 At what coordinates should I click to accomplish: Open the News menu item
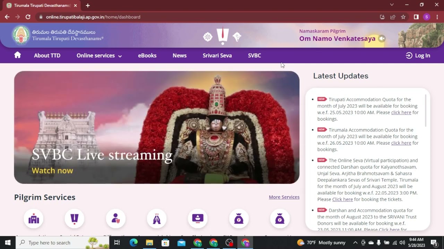click(x=180, y=55)
